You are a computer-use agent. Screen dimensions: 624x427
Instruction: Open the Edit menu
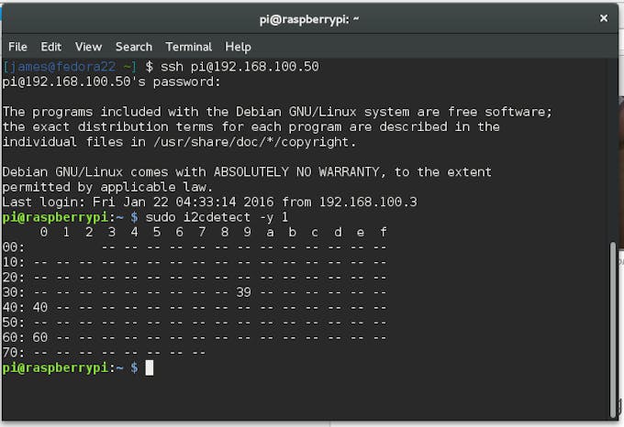(x=51, y=47)
